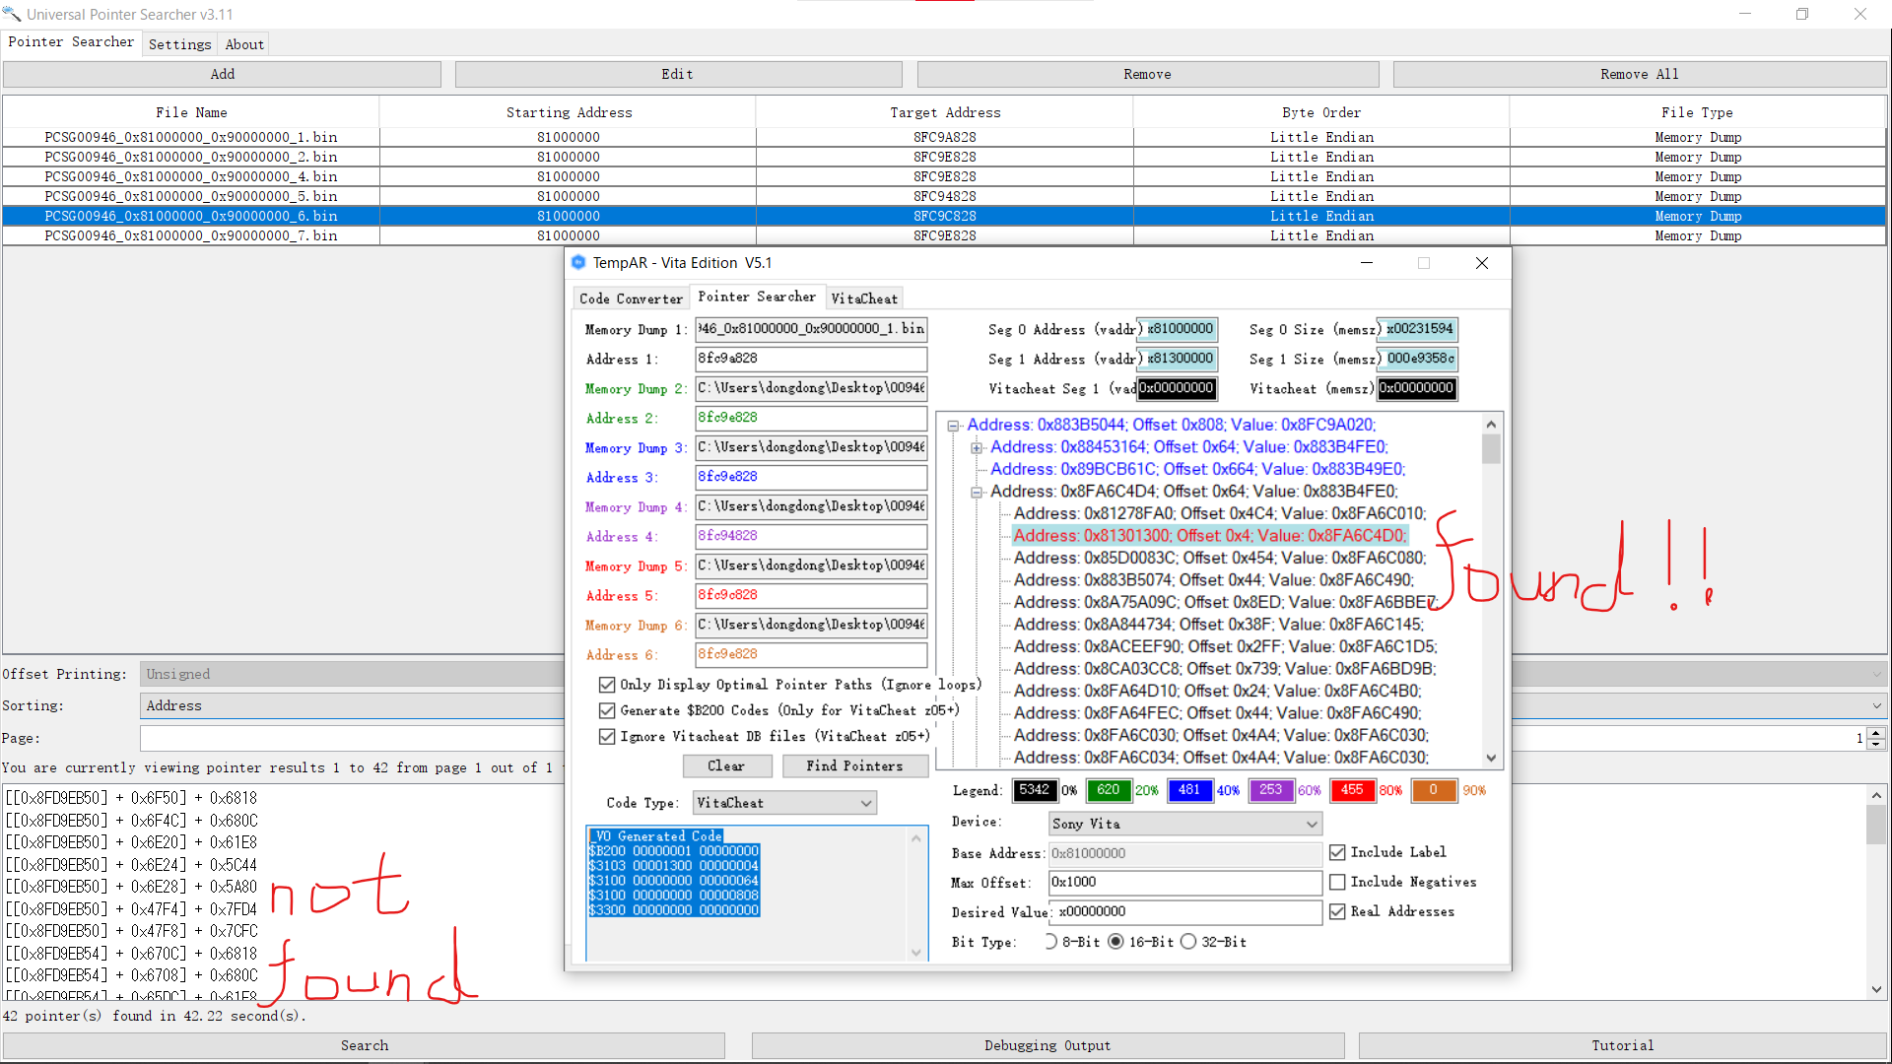The width and height of the screenshot is (1892, 1064).
Task: Select row PCSG00946_0x81000000_0x90000000_7.bin
Action: pos(944,235)
